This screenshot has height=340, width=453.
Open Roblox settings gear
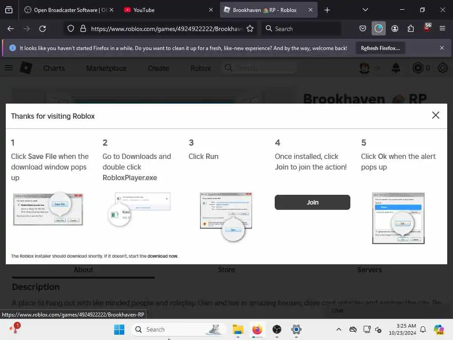point(442,68)
